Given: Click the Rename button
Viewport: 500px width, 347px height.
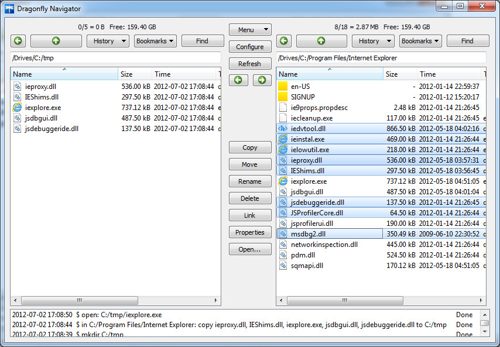Looking at the screenshot, I should click(x=250, y=181).
